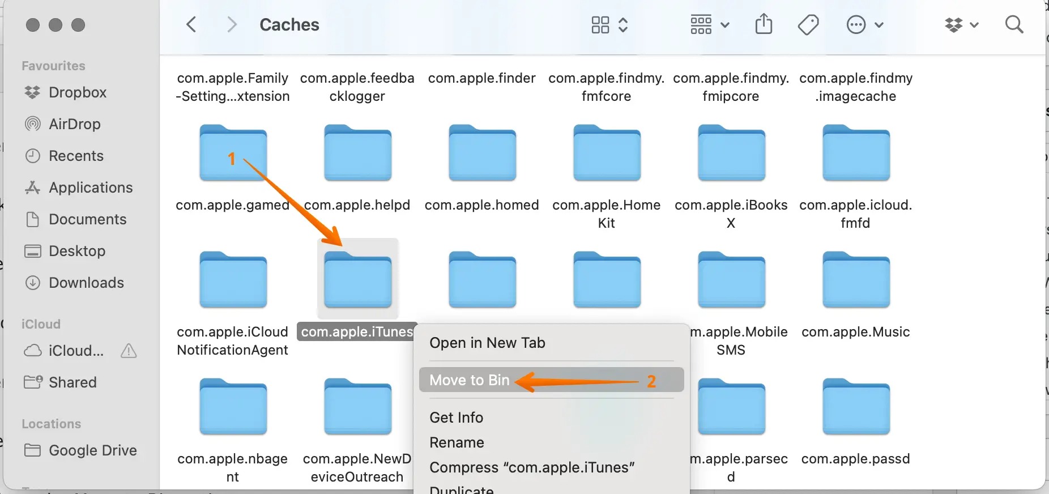Click the com.apple.Family-Setting...xtension label

coord(233,87)
